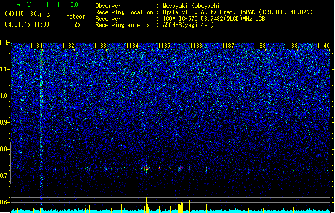Click the 1132 time marker
This screenshot has width=335, height=213.
tap(68, 45)
